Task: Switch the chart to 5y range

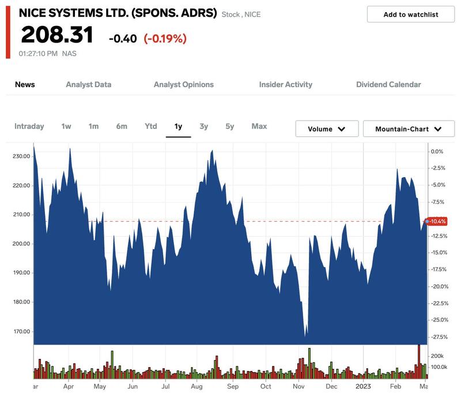Action: [229, 126]
